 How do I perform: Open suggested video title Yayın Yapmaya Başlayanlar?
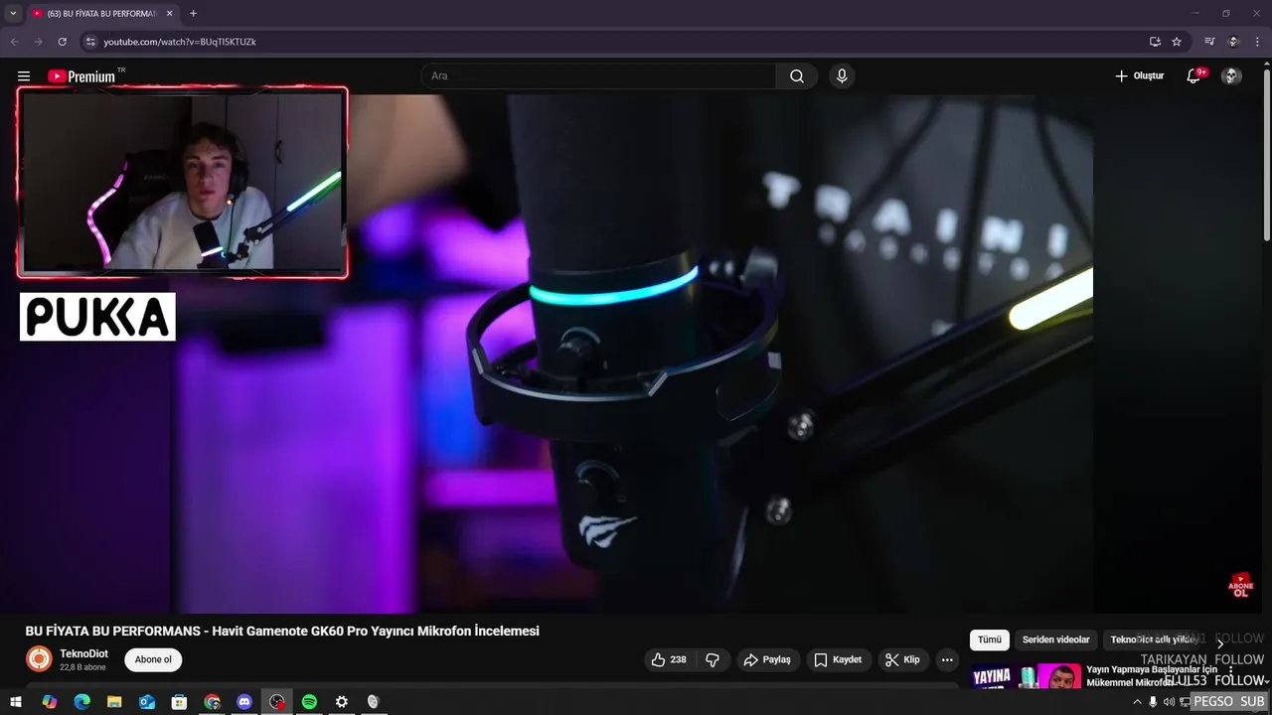[x=1152, y=675]
